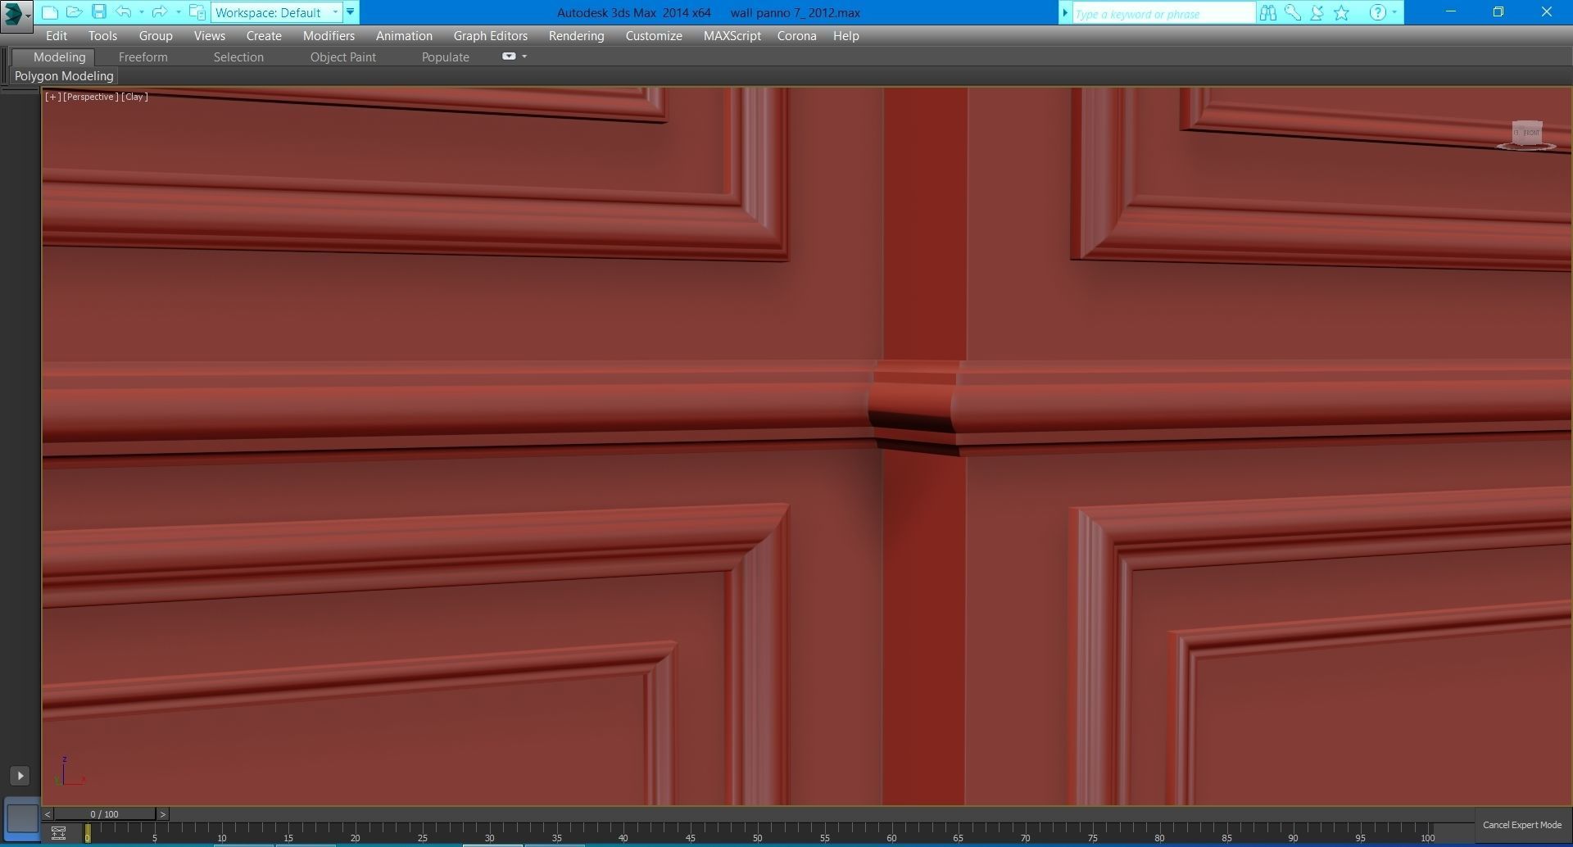
Task: Click the Help question mark icon
Action: point(1377,13)
